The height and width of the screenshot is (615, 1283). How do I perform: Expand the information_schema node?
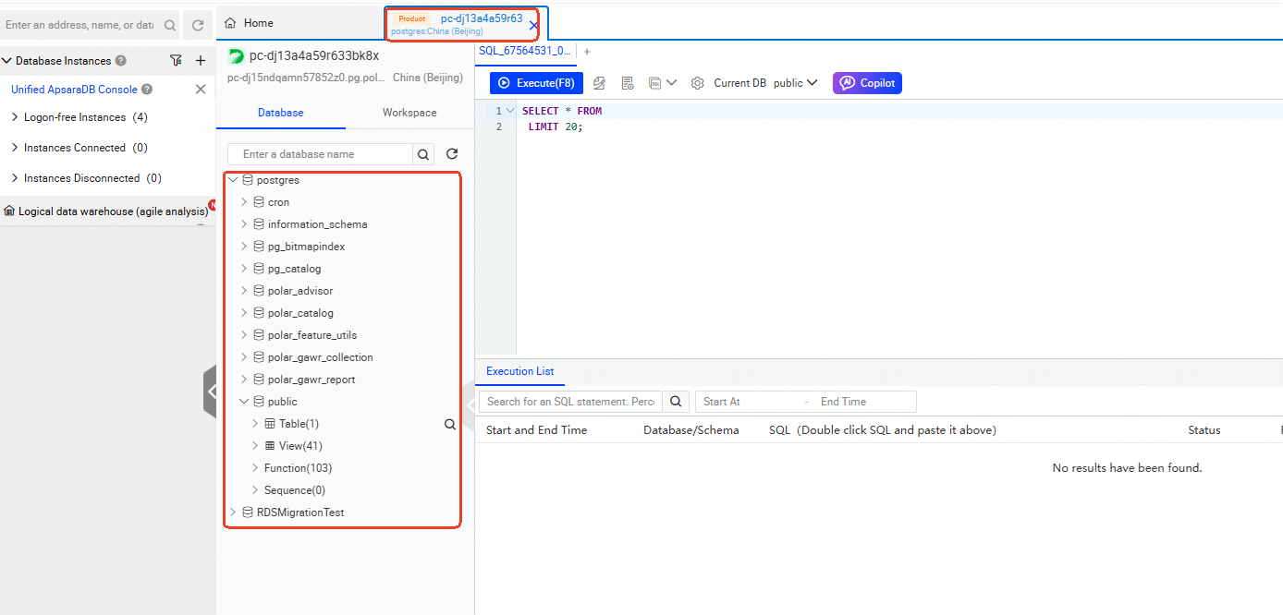[x=244, y=224]
